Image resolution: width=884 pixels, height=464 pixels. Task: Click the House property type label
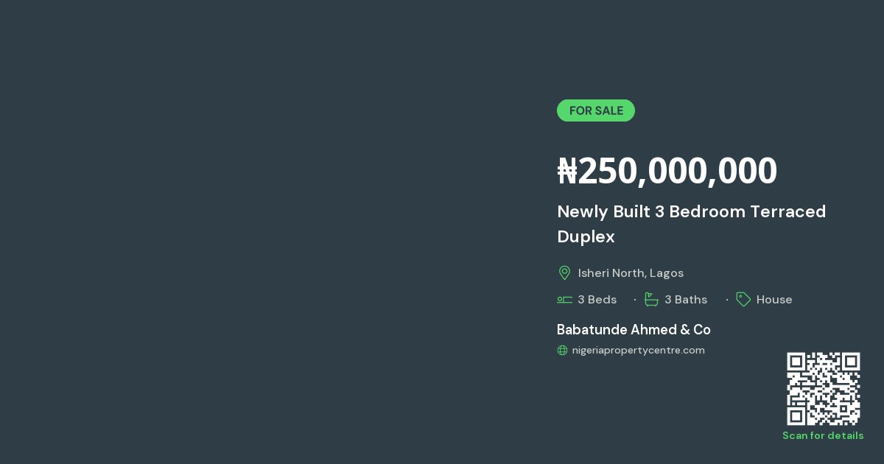pyautogui.click(x=774, y=300)
